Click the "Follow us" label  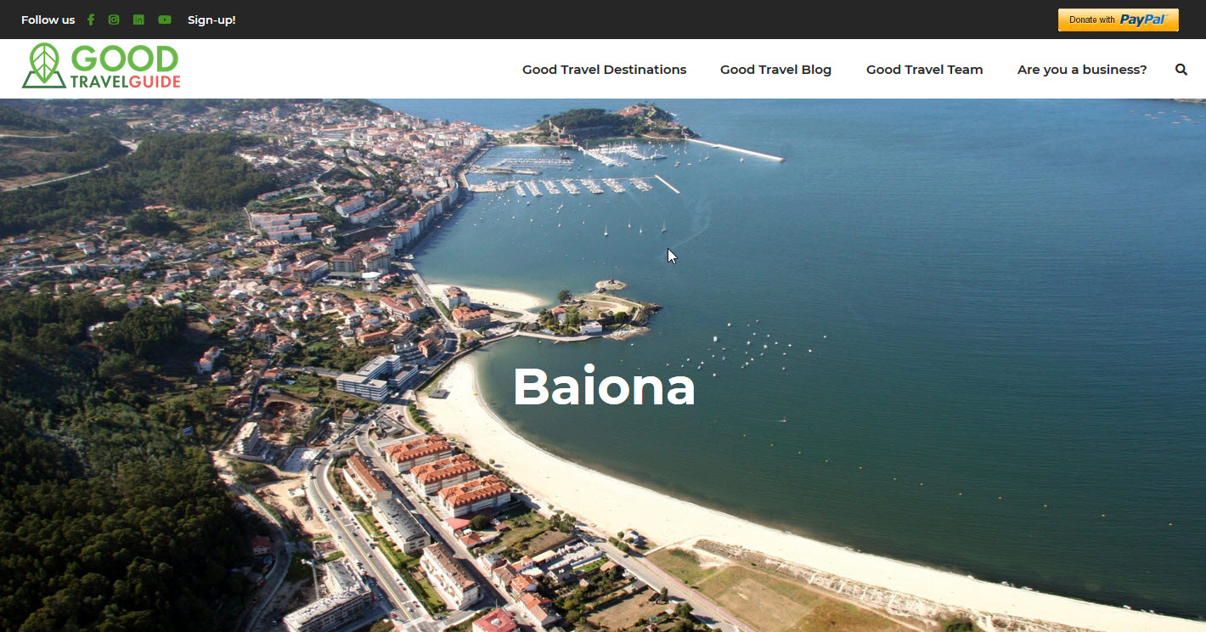(48, 20)
